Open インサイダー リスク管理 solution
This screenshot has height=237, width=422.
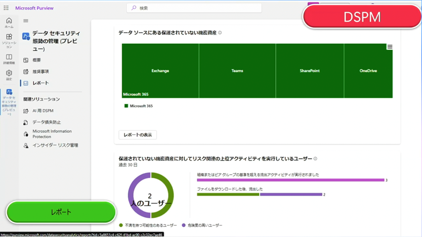coord(55,145)
